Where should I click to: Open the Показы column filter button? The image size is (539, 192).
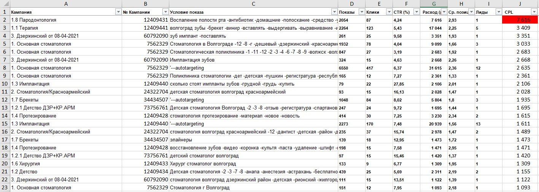pos(361,12)
